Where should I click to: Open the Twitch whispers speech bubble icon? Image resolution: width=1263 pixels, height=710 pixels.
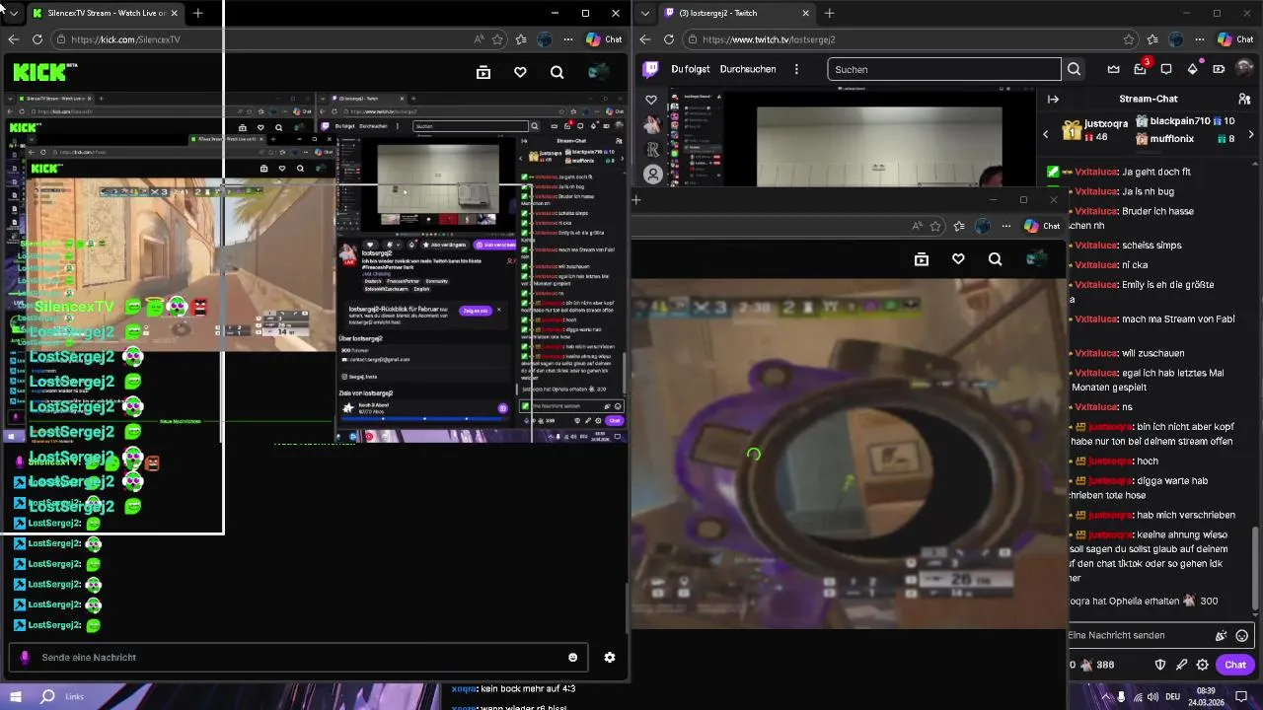pos(1166,69)
